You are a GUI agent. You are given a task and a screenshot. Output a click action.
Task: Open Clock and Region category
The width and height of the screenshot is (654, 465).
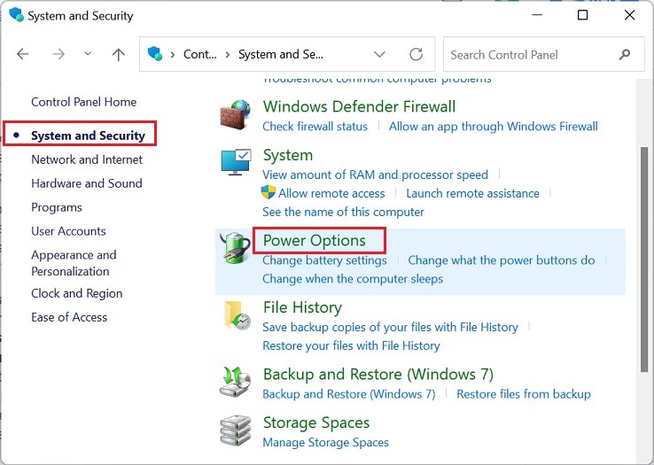coord(77,293)
